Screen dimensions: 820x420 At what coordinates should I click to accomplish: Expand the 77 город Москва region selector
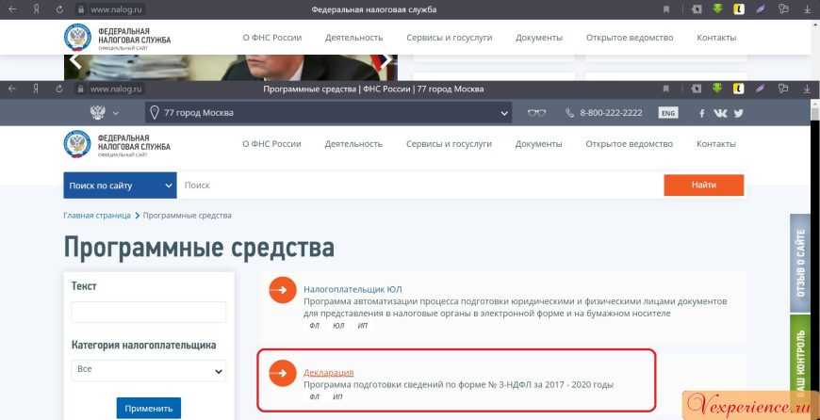tap(328, 112)
